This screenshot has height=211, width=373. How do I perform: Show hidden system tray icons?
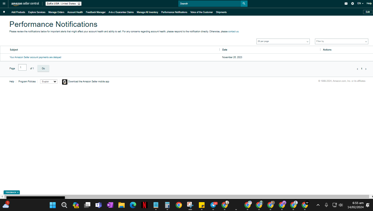pos(318,205)
